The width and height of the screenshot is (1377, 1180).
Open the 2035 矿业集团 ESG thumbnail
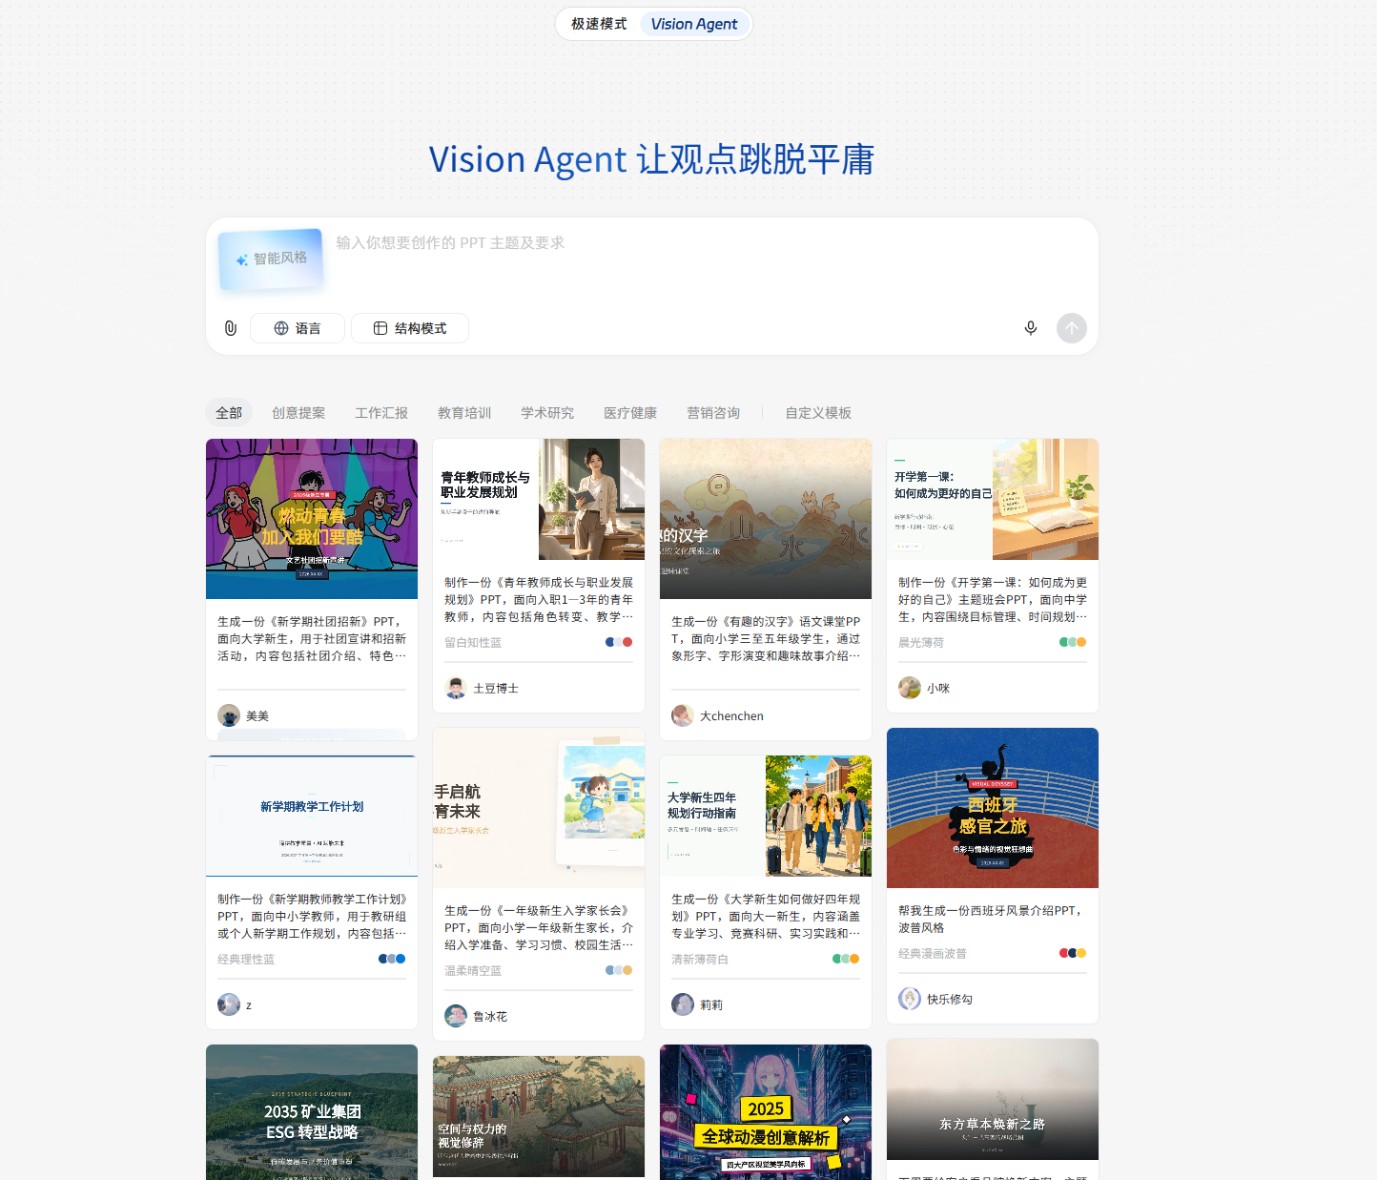pos(312,1112)
